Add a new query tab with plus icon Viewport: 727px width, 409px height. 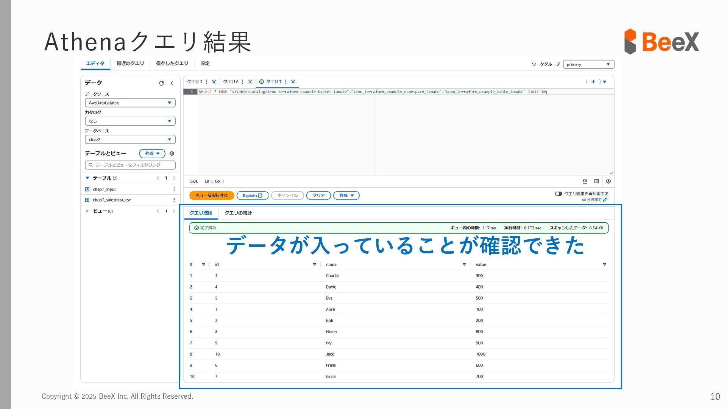593,82
